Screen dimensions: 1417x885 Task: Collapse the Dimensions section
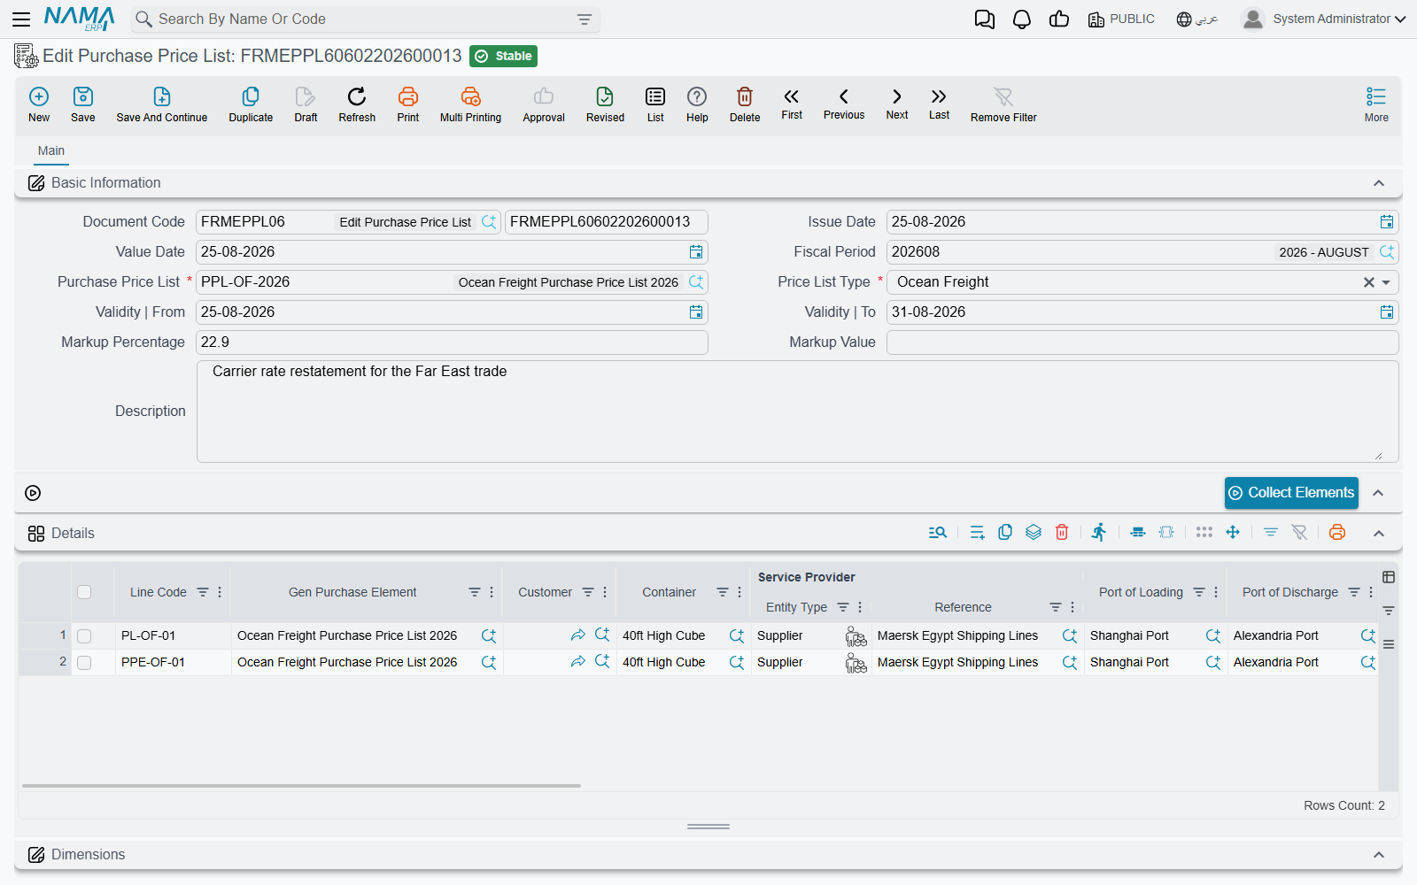click(x=1379, y=854)
